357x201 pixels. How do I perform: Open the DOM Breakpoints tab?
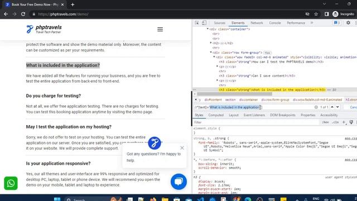[x=283, y=115]
